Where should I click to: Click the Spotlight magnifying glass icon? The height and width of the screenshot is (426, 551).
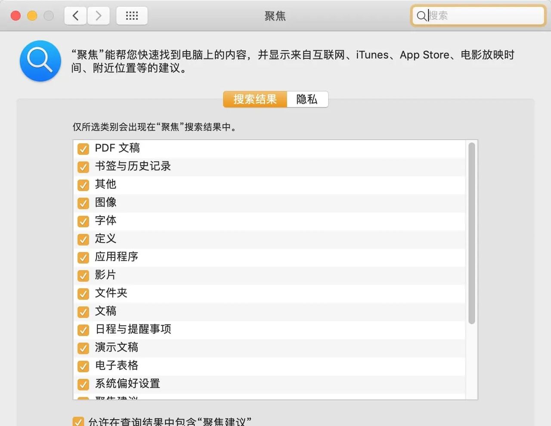coord(40,61)
